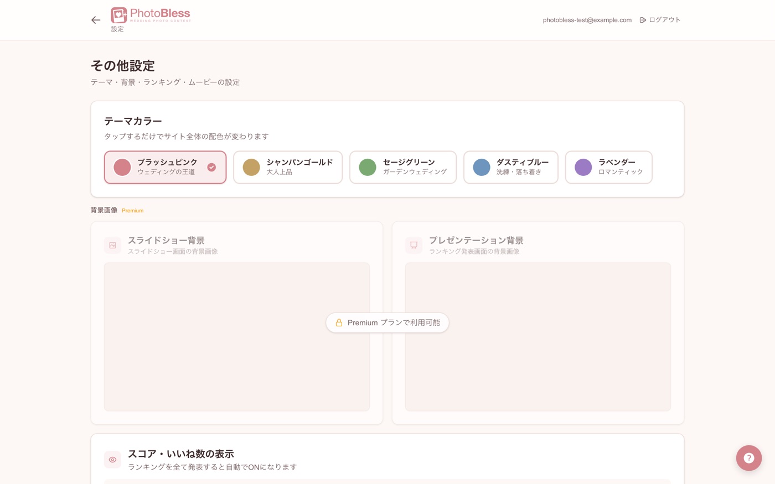The image size is (775, 484).
Task: Click the checkmark on Blush Pink theme
Action: click(211, 167)
